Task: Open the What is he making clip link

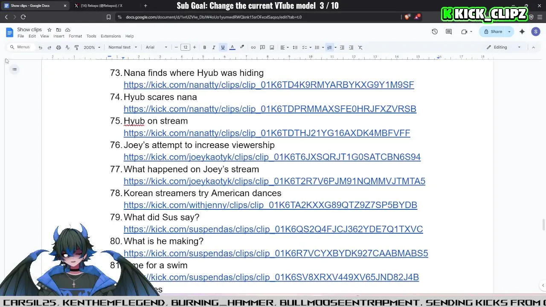Action: pyautogui.click(x=276, y=253)
